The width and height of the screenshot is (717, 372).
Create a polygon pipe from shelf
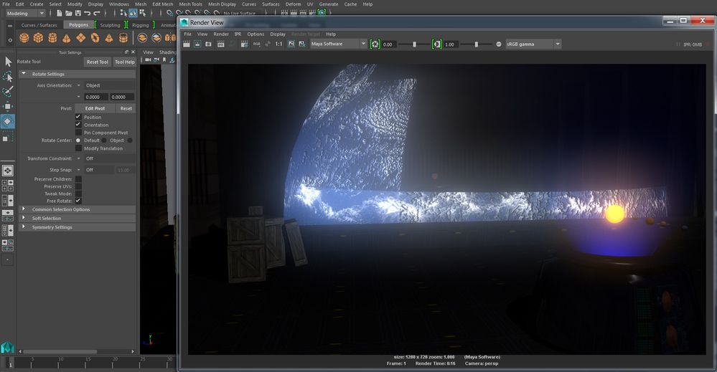pyautogui.click(x=123, y=38)
